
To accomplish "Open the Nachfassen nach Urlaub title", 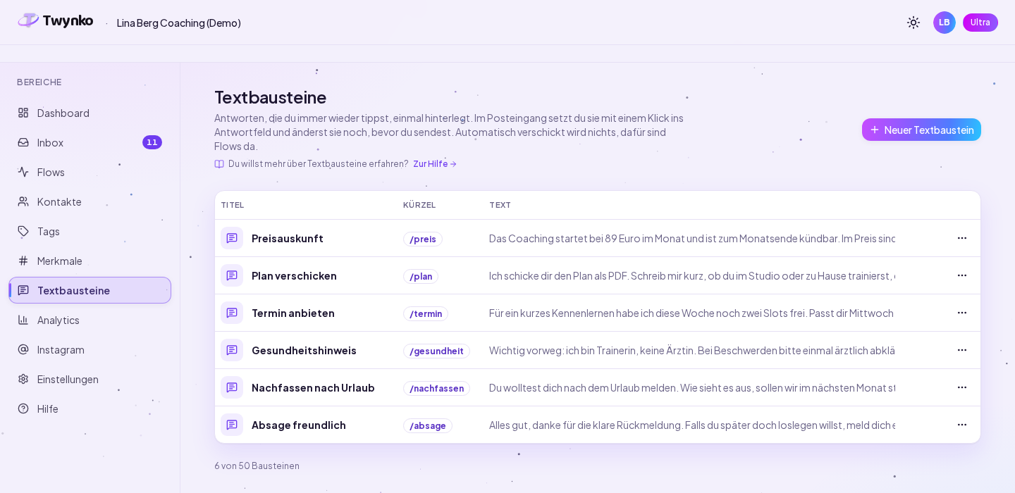I will point(313,387).
